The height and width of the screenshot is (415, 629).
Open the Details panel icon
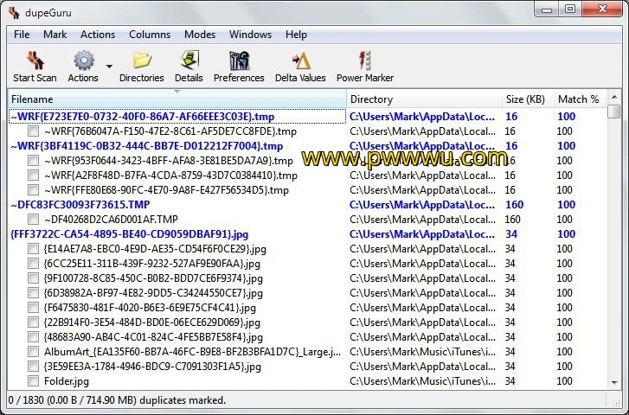point(189,61)
